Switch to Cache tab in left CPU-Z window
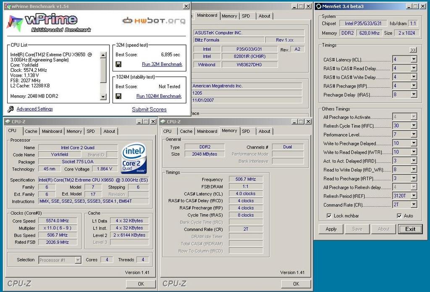This screenshot has width=430, height=292. coord(31,131)
